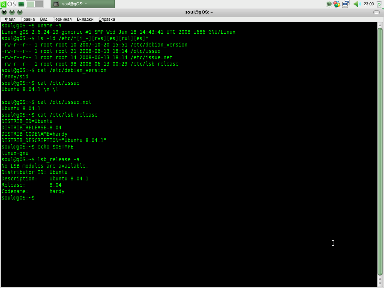This screenshot has height=288, width=384.
Task: Maximize the terminal window with plus button
Action: pos(20,12)
